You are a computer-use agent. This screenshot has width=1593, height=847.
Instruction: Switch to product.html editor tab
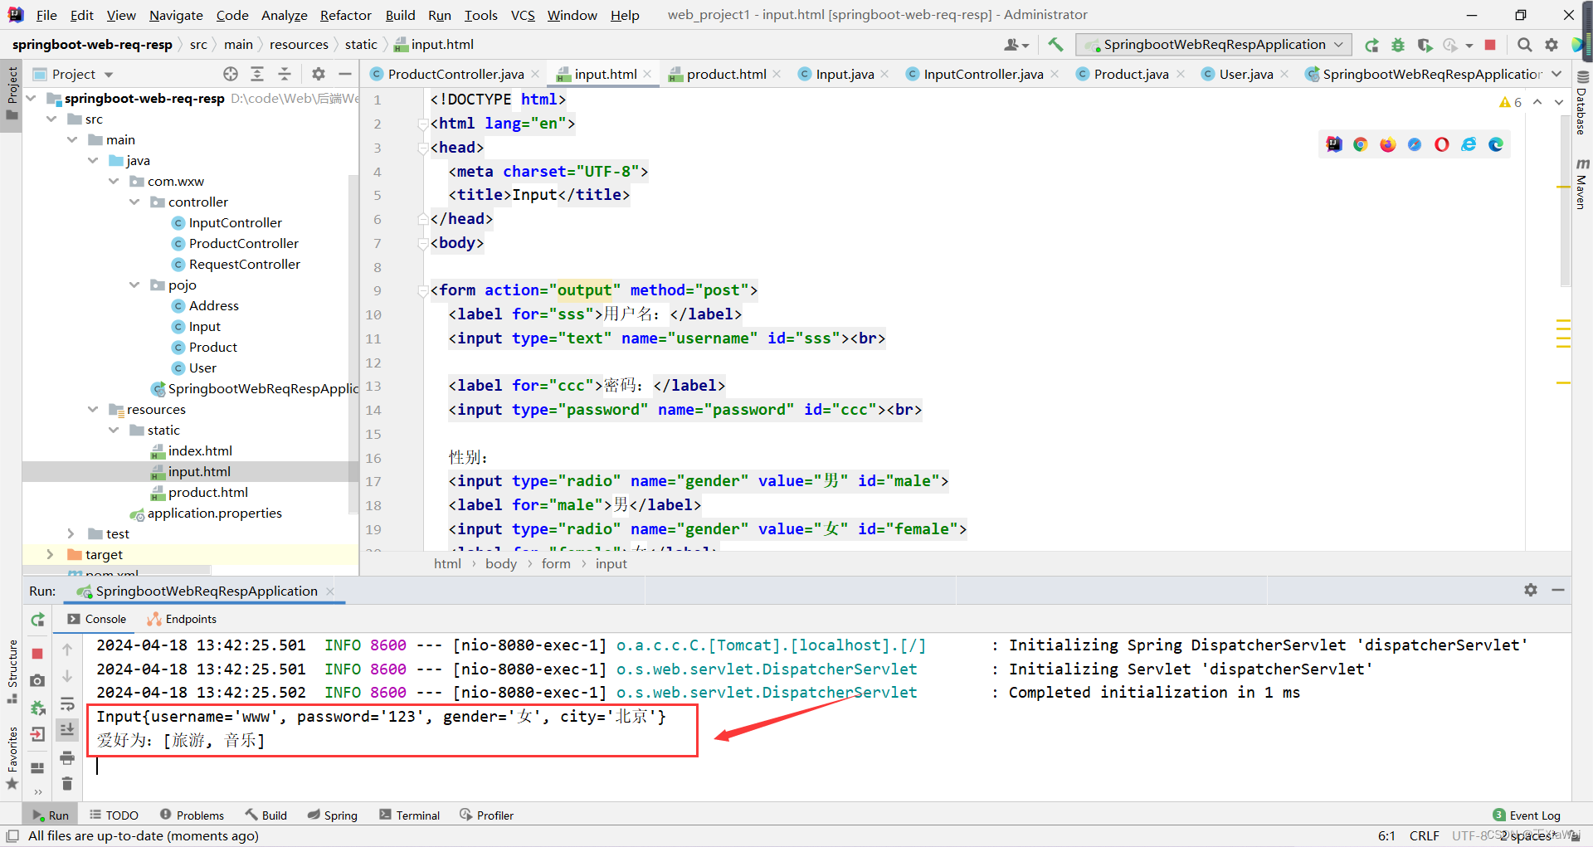pyautogui.click(x=726, y=74)
